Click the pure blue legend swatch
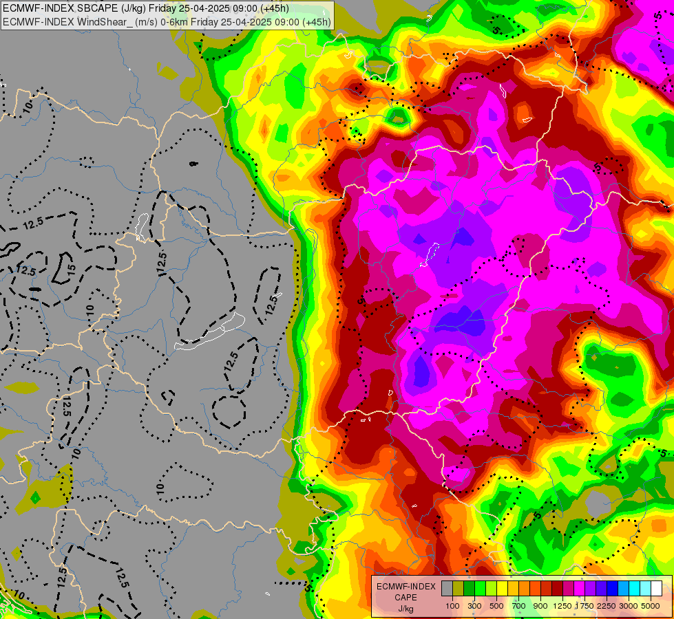 pos(613,589)
